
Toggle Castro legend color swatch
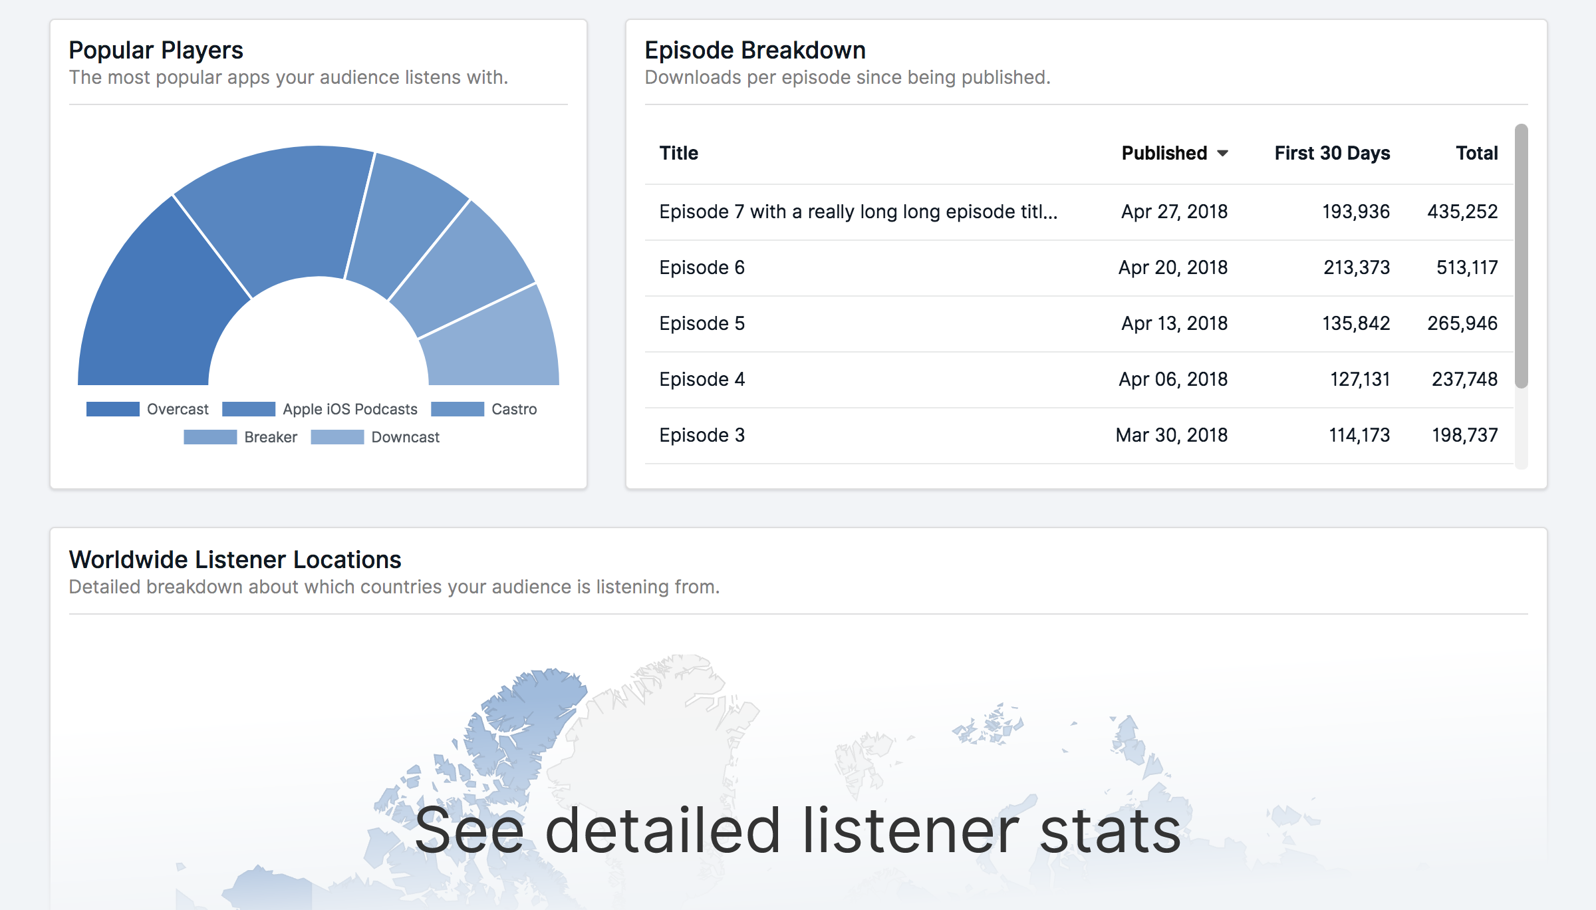(458, 409)
